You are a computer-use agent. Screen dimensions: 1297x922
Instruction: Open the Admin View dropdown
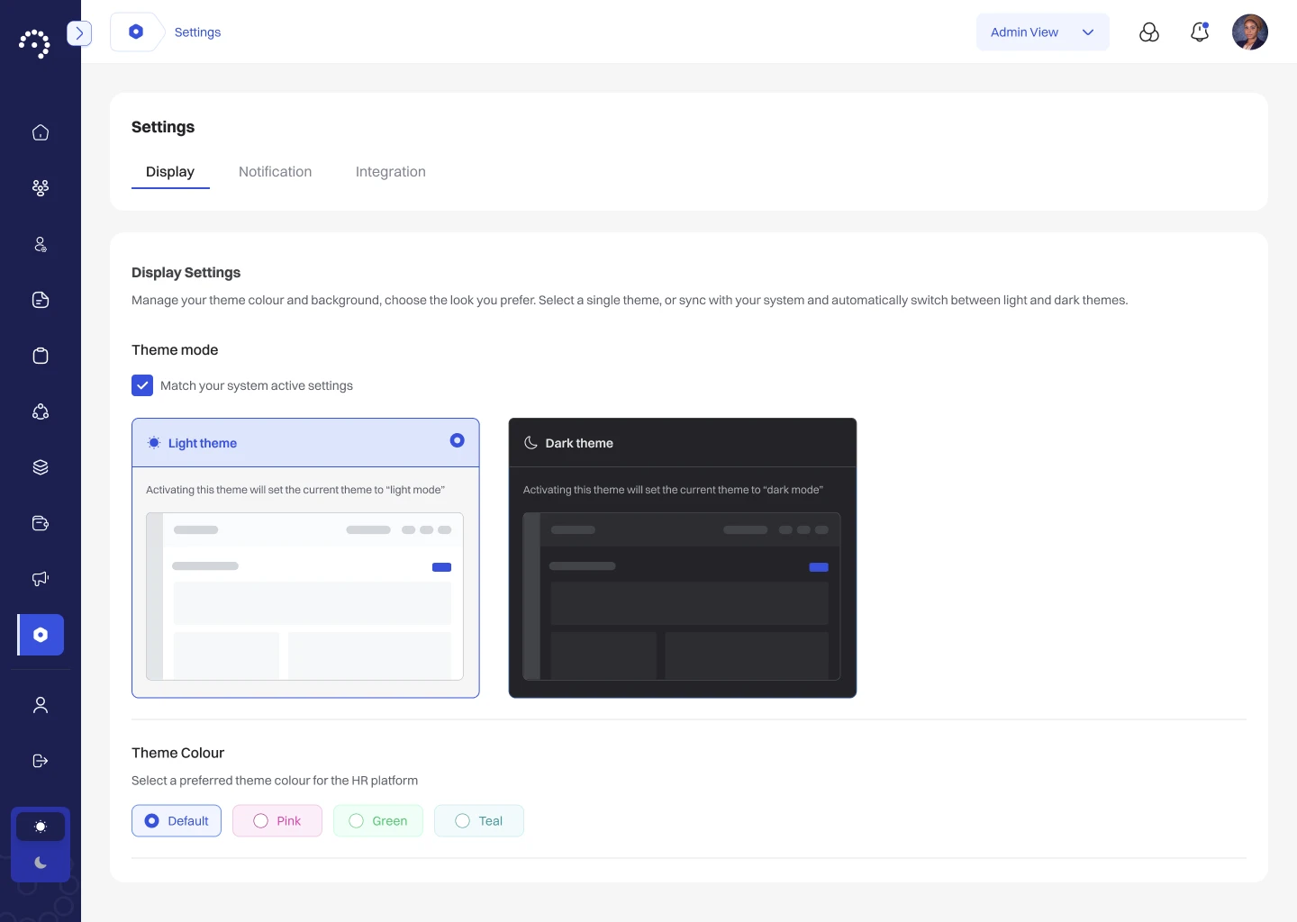click(1043, 32)
